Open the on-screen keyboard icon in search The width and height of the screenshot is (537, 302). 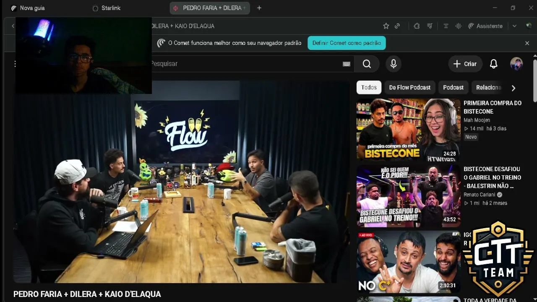tap(347, 64)
